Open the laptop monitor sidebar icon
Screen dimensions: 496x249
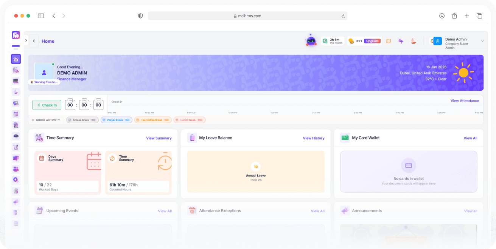[16, 81]
